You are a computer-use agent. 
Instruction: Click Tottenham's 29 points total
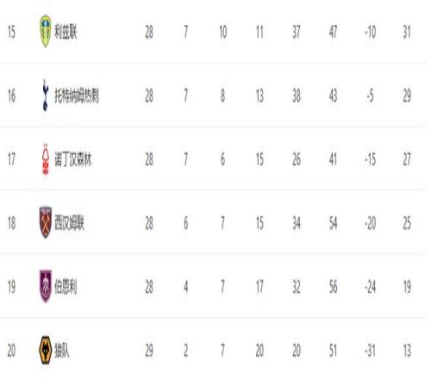pyautogui.click(x=407, y=96)
